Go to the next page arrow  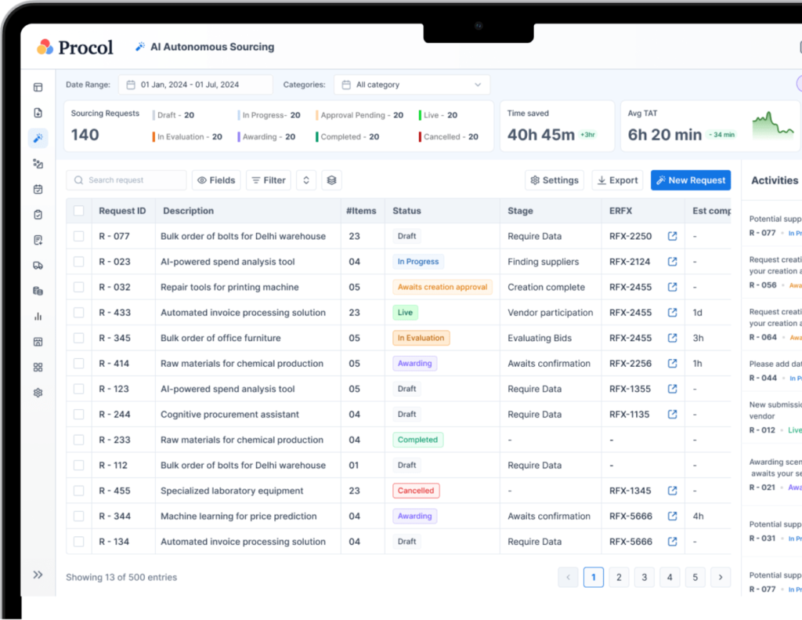721,578
